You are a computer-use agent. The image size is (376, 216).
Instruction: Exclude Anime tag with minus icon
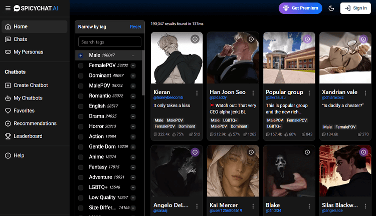click(133, 157)
